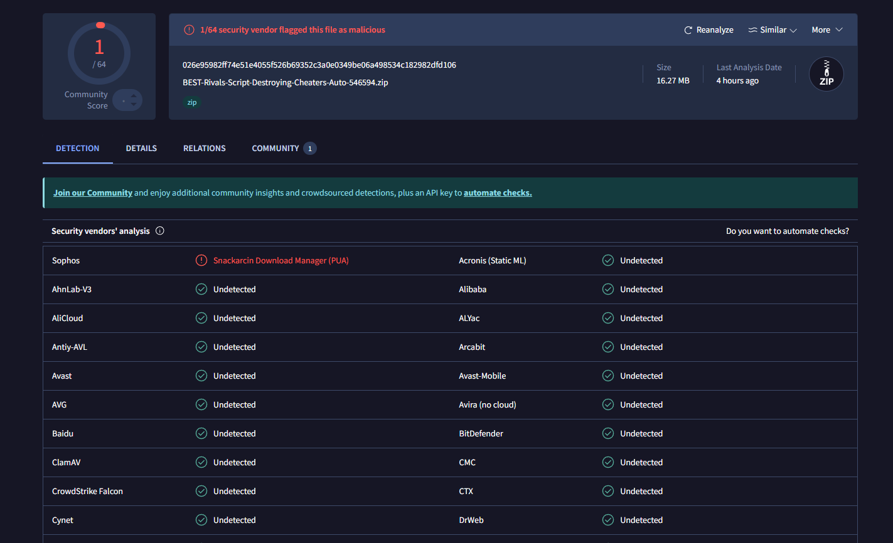This screenshot has width=893, height=543.
Task: Select the SHA-256 hash text
Action: [319, 65]
